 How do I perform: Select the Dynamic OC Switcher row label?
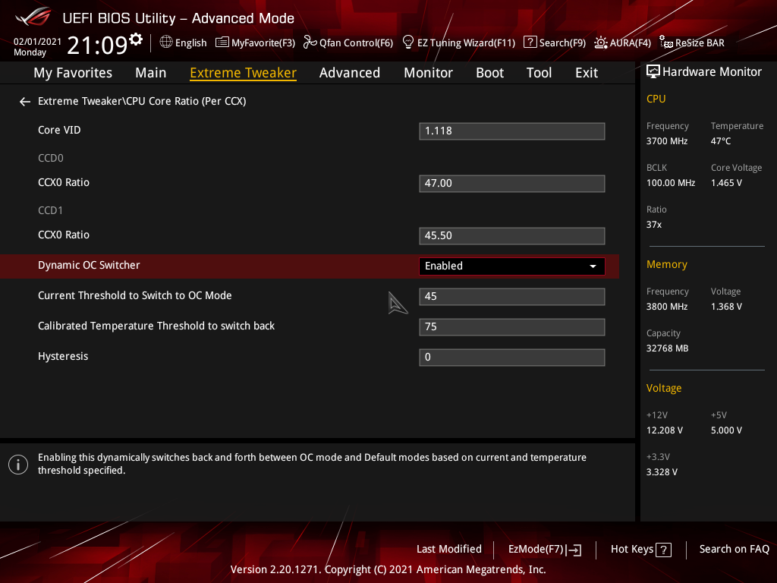pos(89,265)
